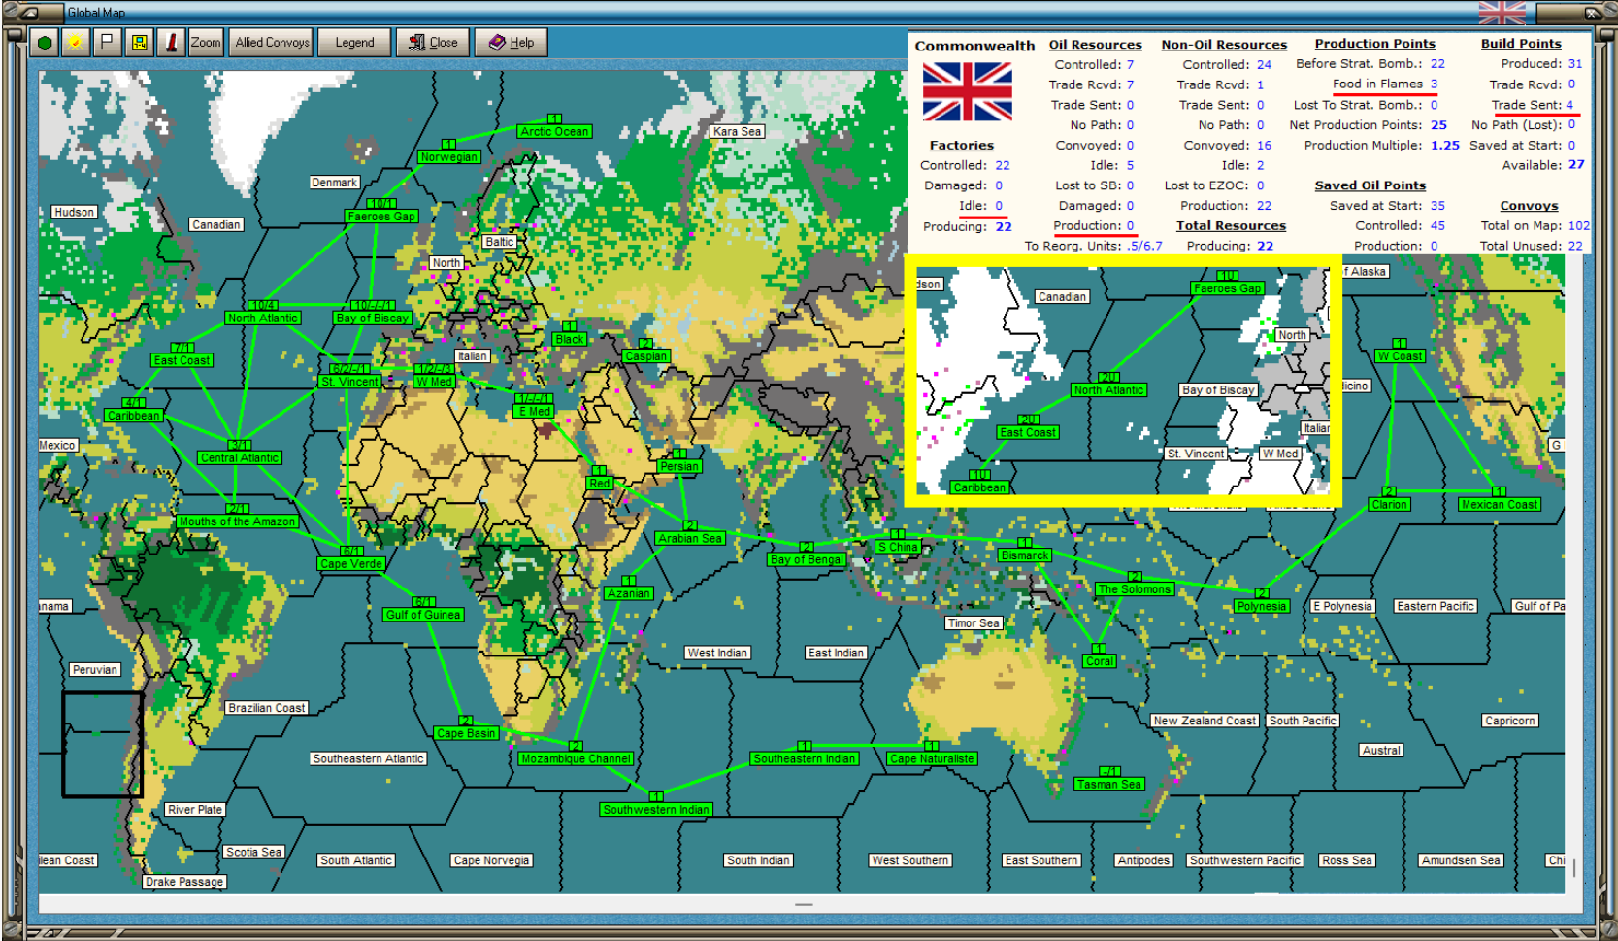Select the Faeroes Gap sea area label

[x=381, y=217]
